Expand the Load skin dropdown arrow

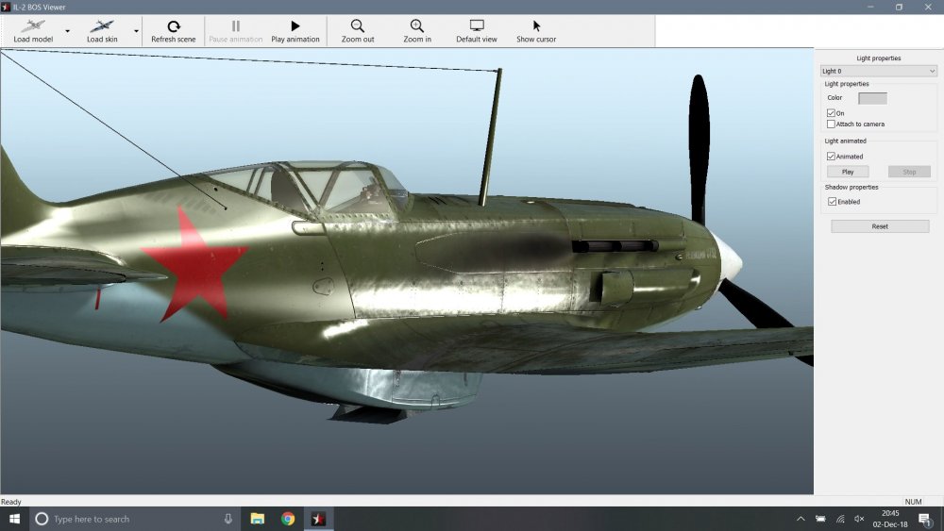(136, 31)
